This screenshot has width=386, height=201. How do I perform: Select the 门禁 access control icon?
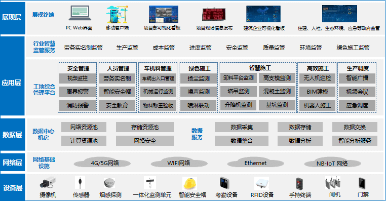coord(362,183)
